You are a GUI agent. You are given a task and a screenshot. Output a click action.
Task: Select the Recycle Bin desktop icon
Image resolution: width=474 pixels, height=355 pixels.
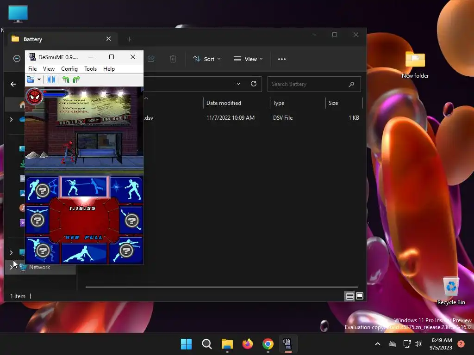(451, 291)
